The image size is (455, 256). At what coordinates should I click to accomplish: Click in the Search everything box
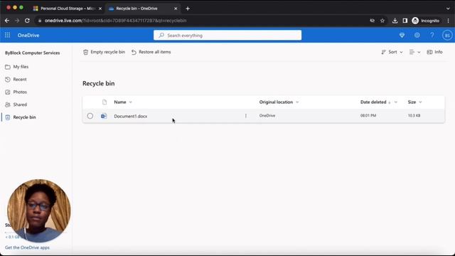click(227, 35)
